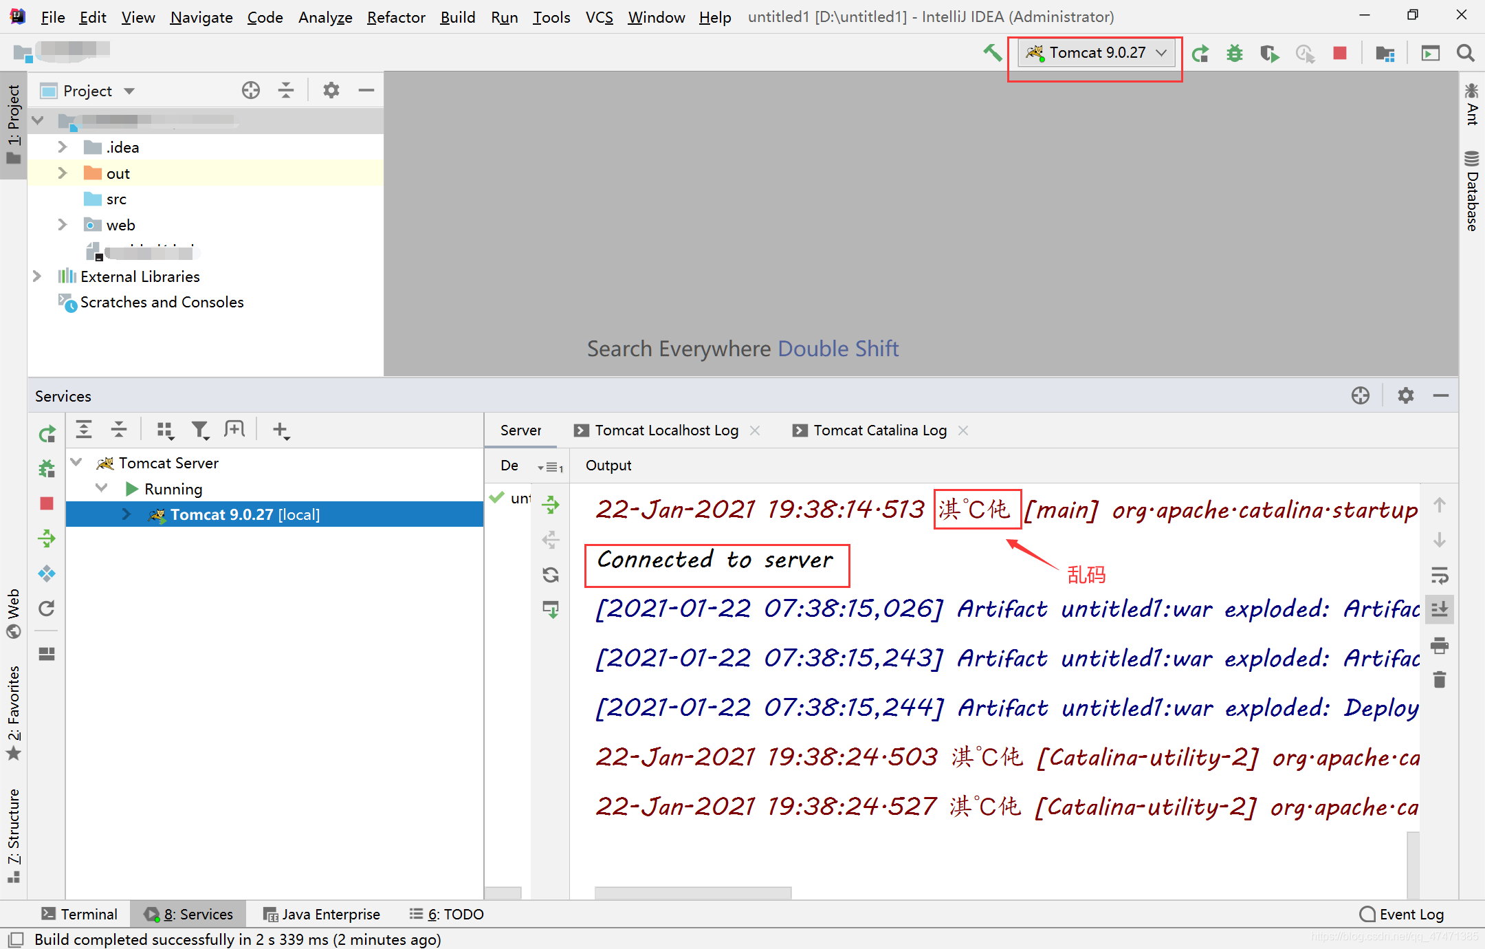Click the Build project hammer icon
Image resolution: width=1485 pixels, height=949 pixels.
point(992,53)
